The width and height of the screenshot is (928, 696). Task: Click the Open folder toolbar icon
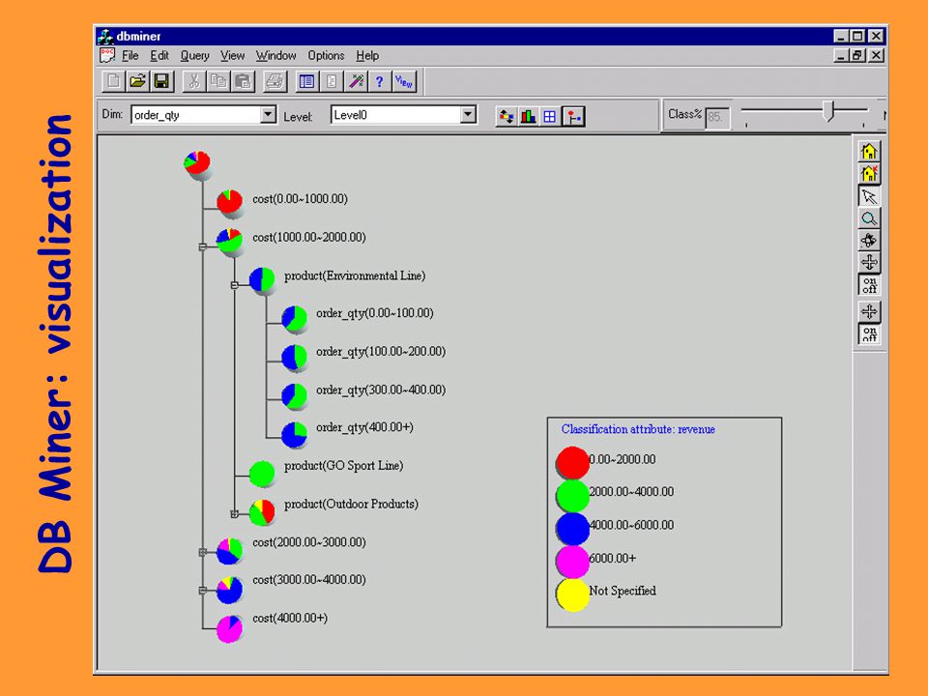click(137, 81)
